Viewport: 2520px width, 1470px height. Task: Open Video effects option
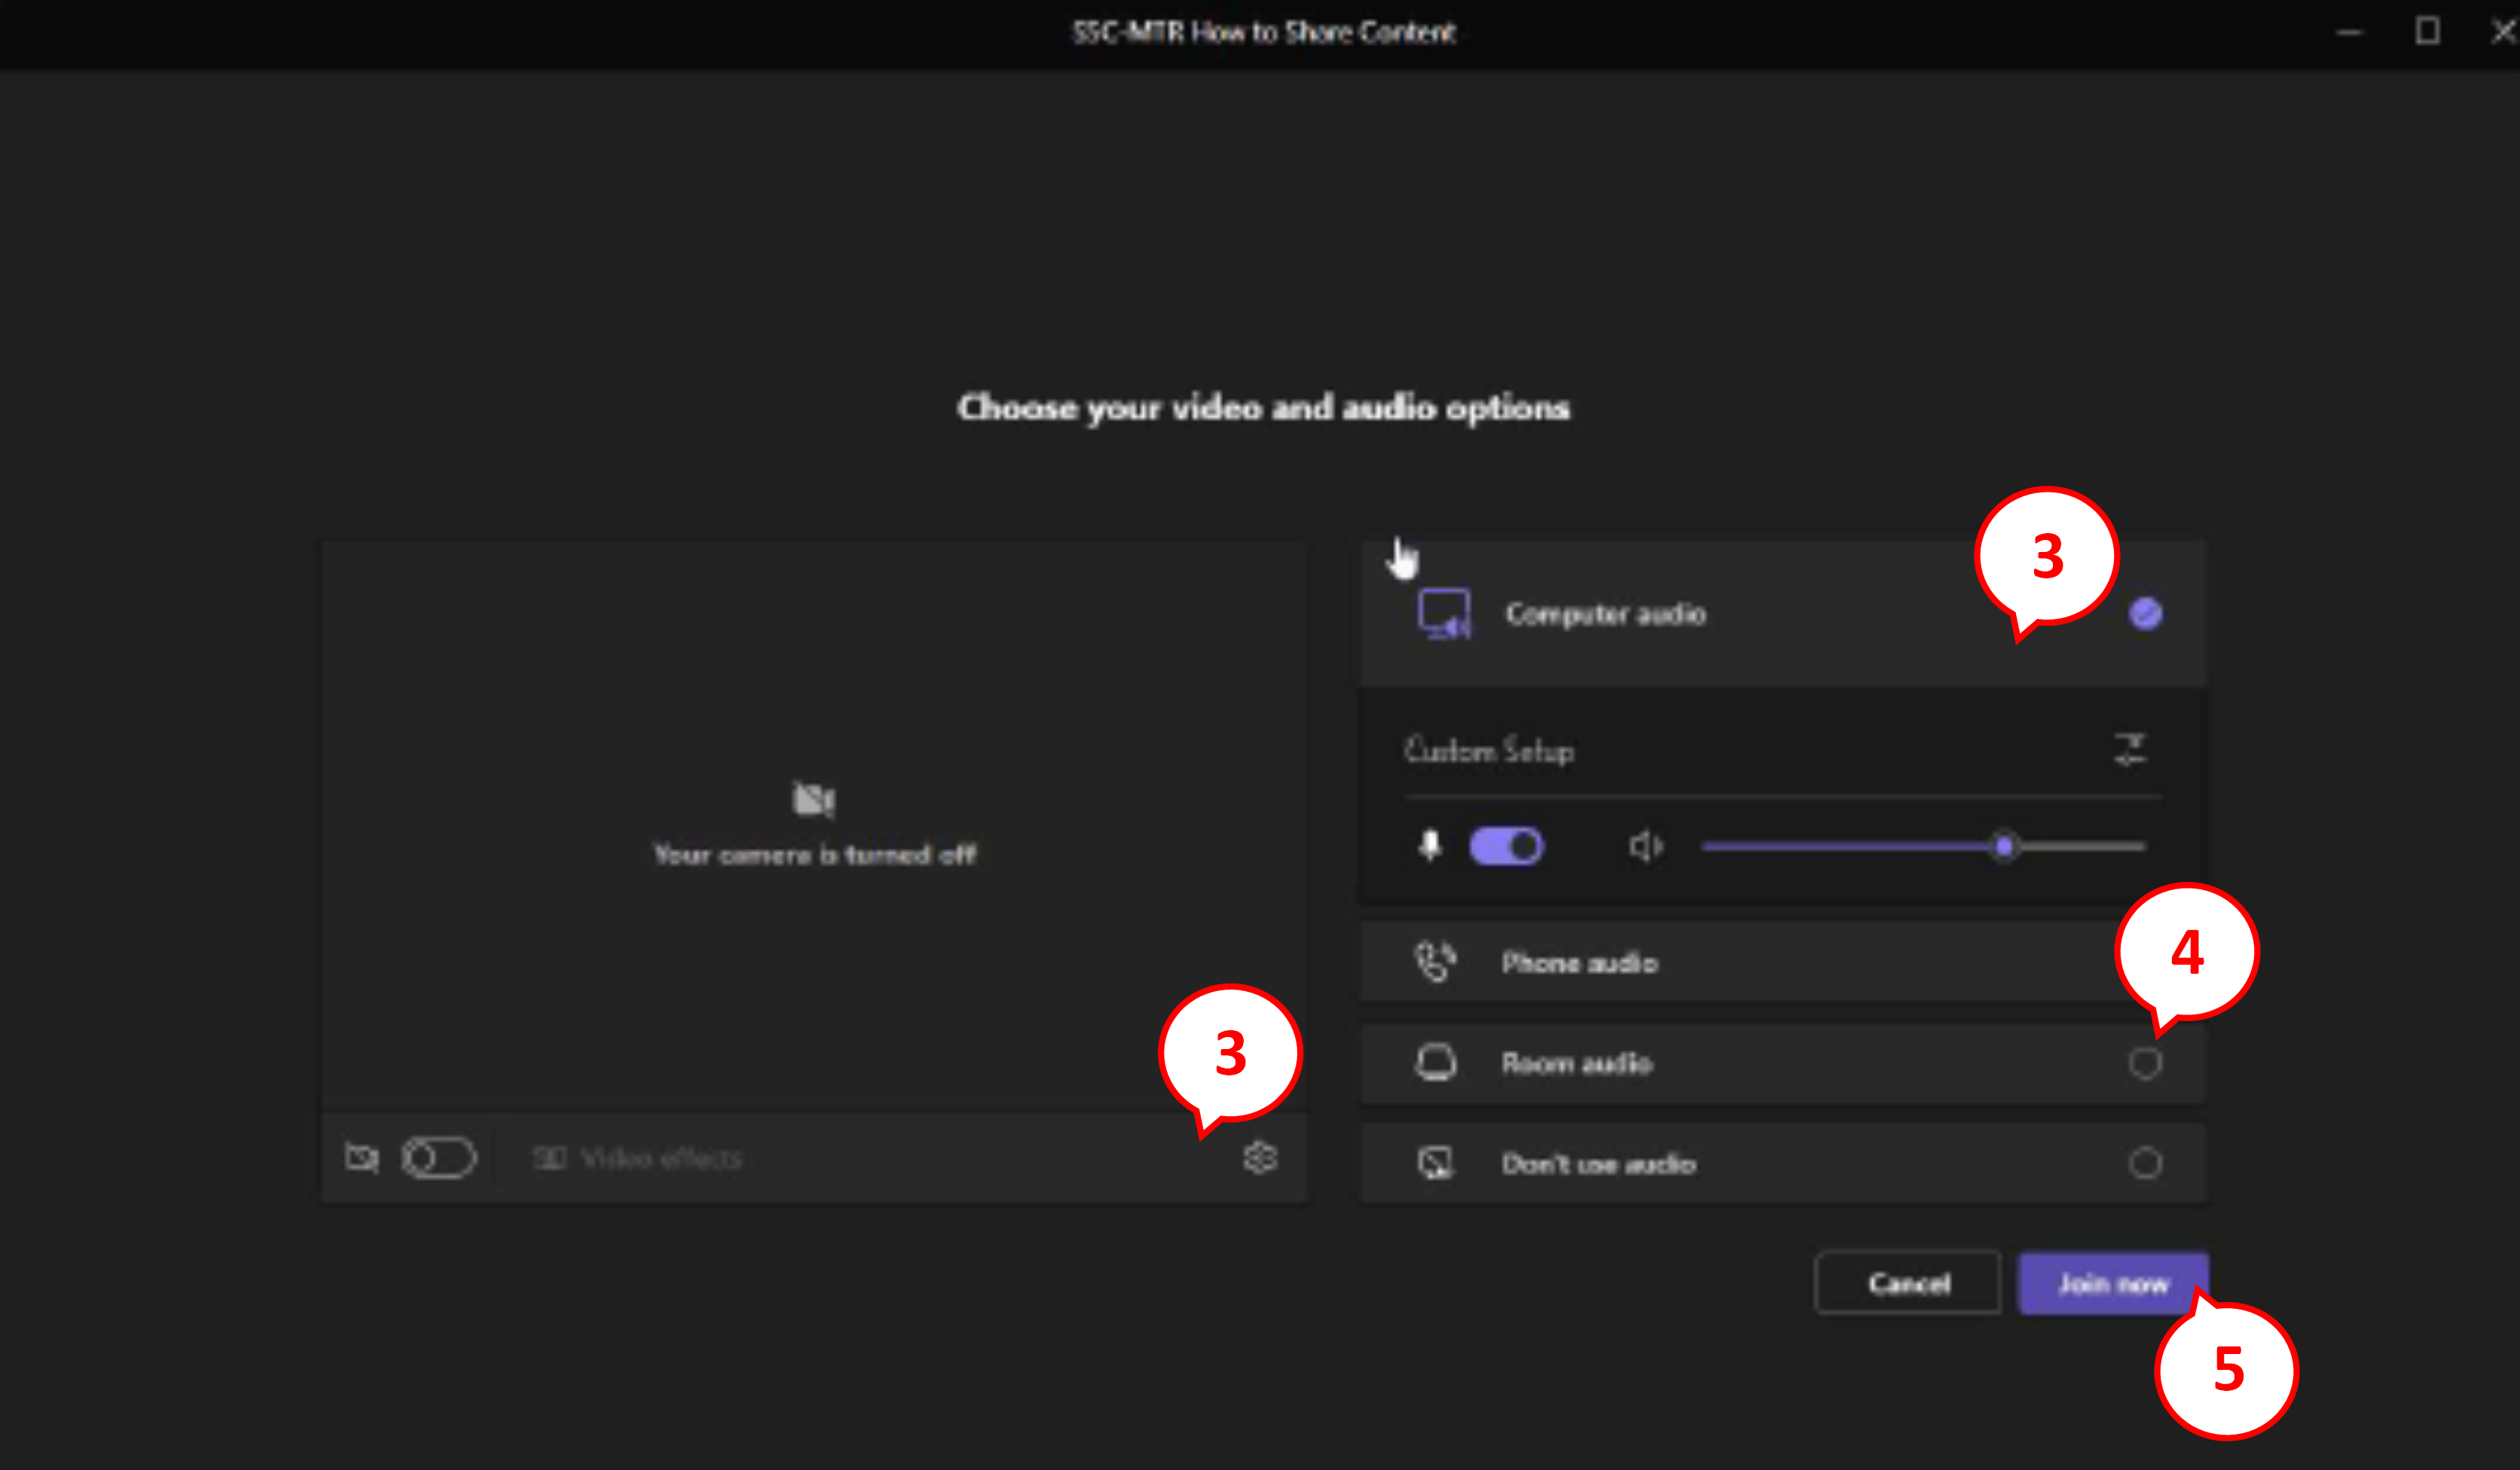pos(638,1158)
